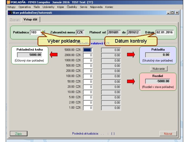Open the Tlače menu
Screen dimensions: 189x142
tap(36, 7)
